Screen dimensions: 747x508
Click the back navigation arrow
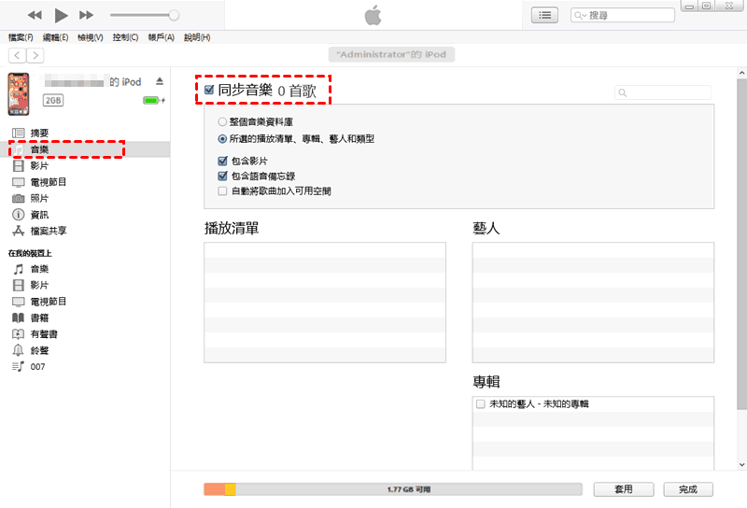17,55
